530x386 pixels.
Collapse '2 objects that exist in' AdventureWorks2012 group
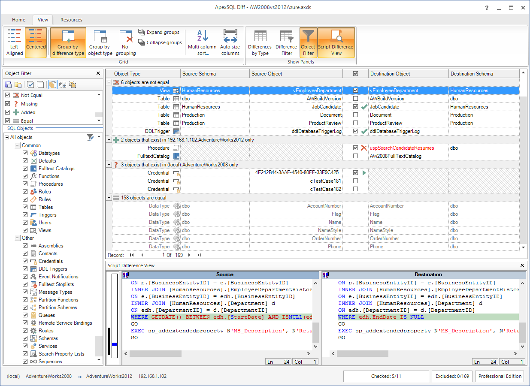coord(109,140)
